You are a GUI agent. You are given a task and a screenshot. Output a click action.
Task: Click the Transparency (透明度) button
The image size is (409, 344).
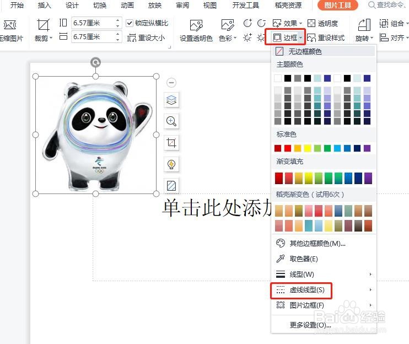[x=322, y=24]
